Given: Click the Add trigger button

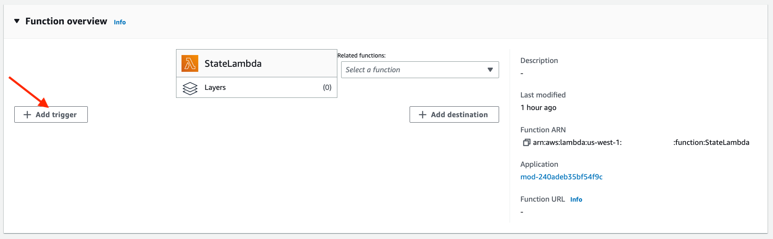Looking at the screenshot, I should coord(51,115).
